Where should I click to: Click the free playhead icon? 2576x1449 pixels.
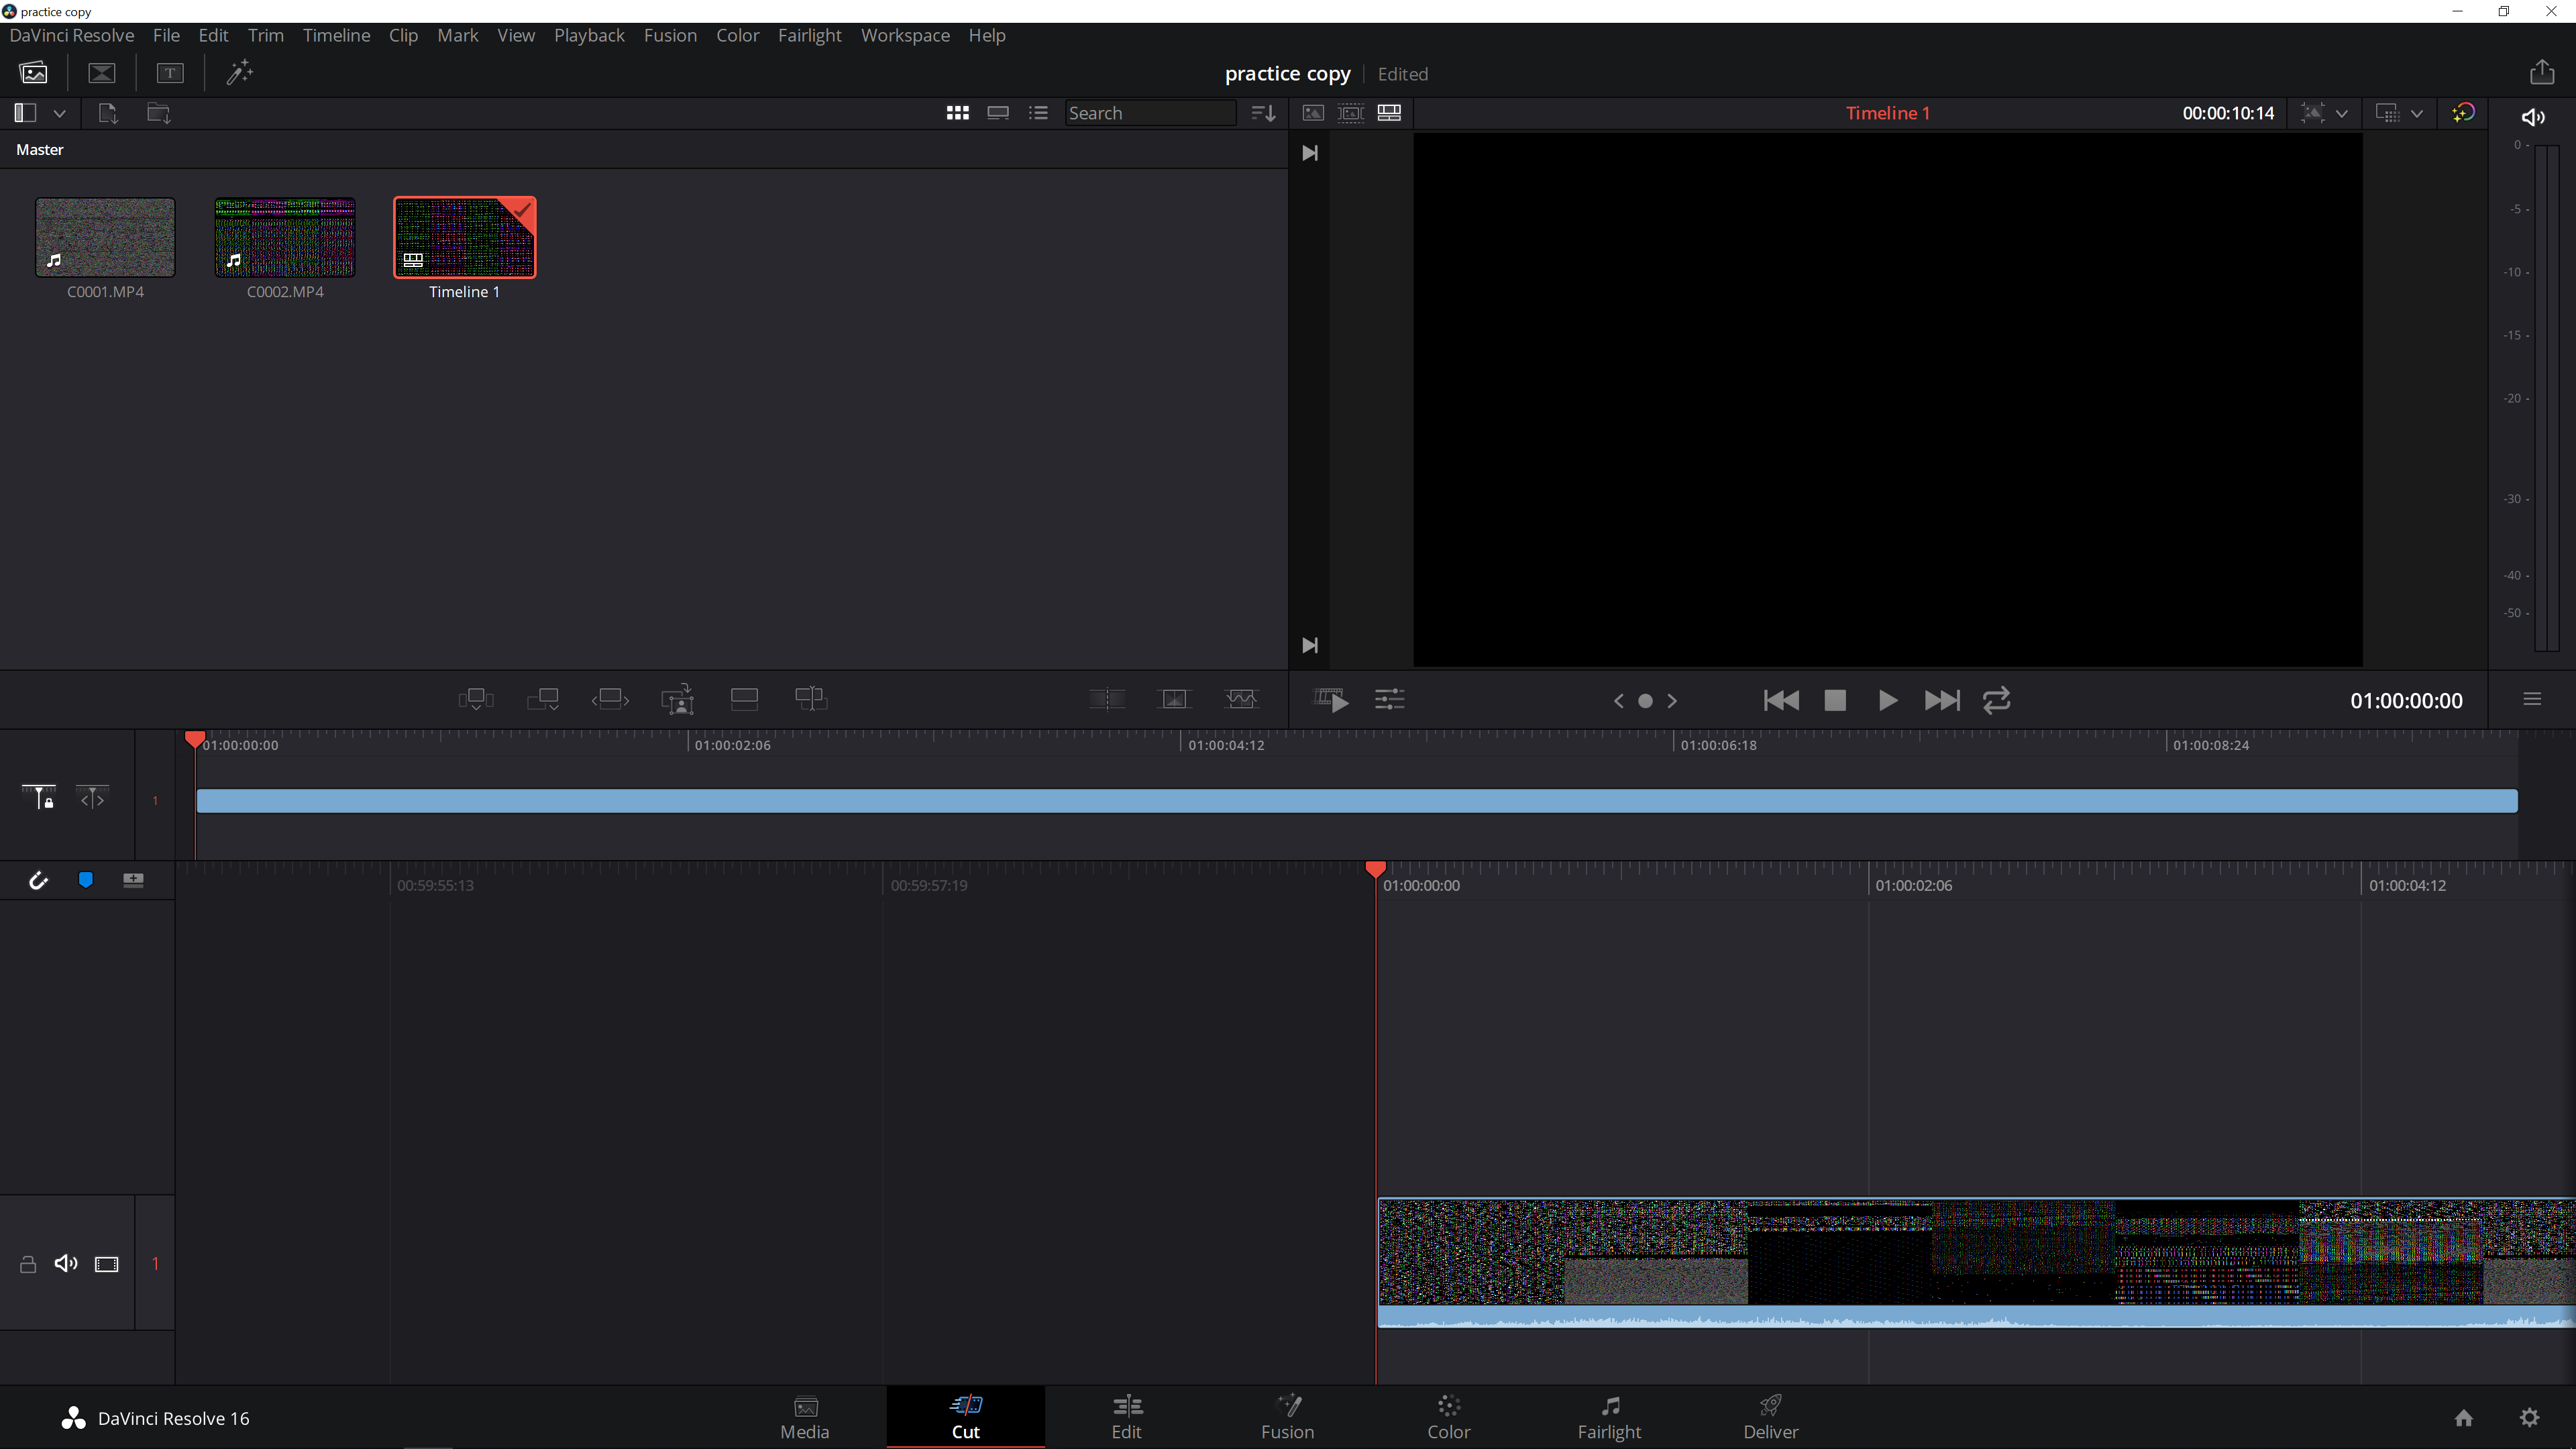92,798
